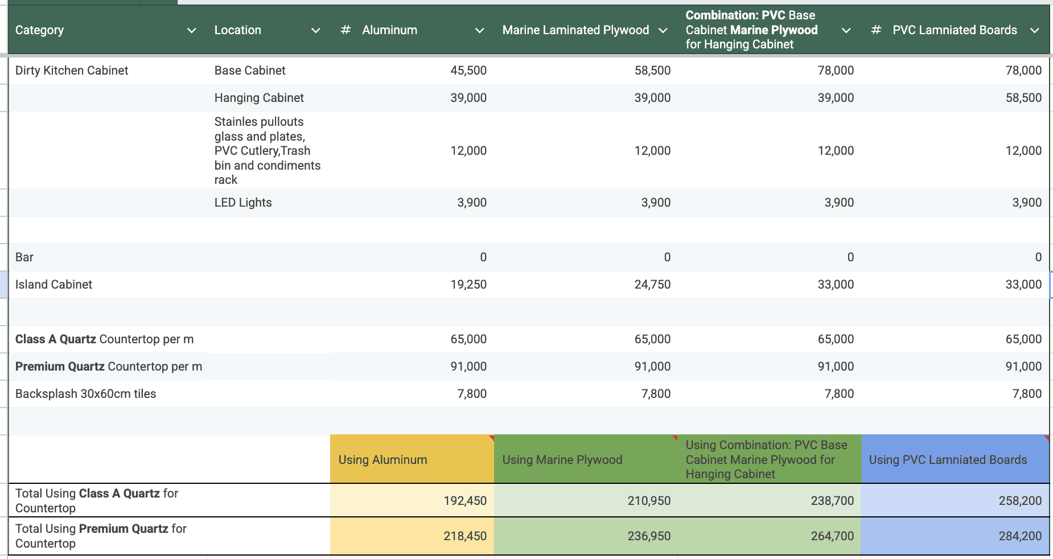Select the Class A Quartz Countertop per m cell

click(108, 339)
